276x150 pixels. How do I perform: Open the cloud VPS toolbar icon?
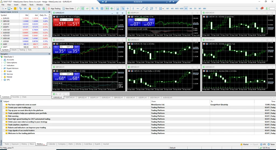point(39,8)
